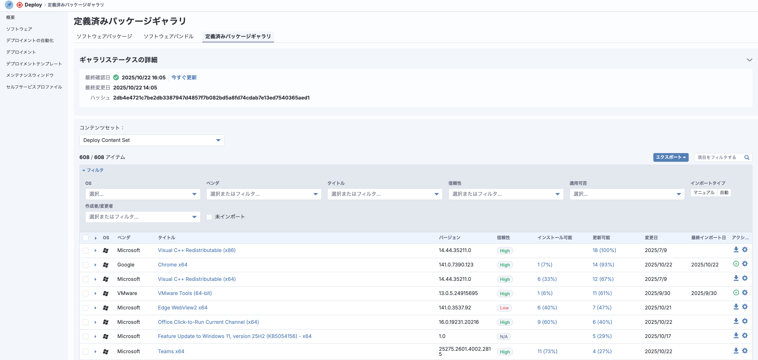The width and height of the screenshot is (758, 360).
Task: Click the pin icon in top bar
Action: click(x=9, y=5)
